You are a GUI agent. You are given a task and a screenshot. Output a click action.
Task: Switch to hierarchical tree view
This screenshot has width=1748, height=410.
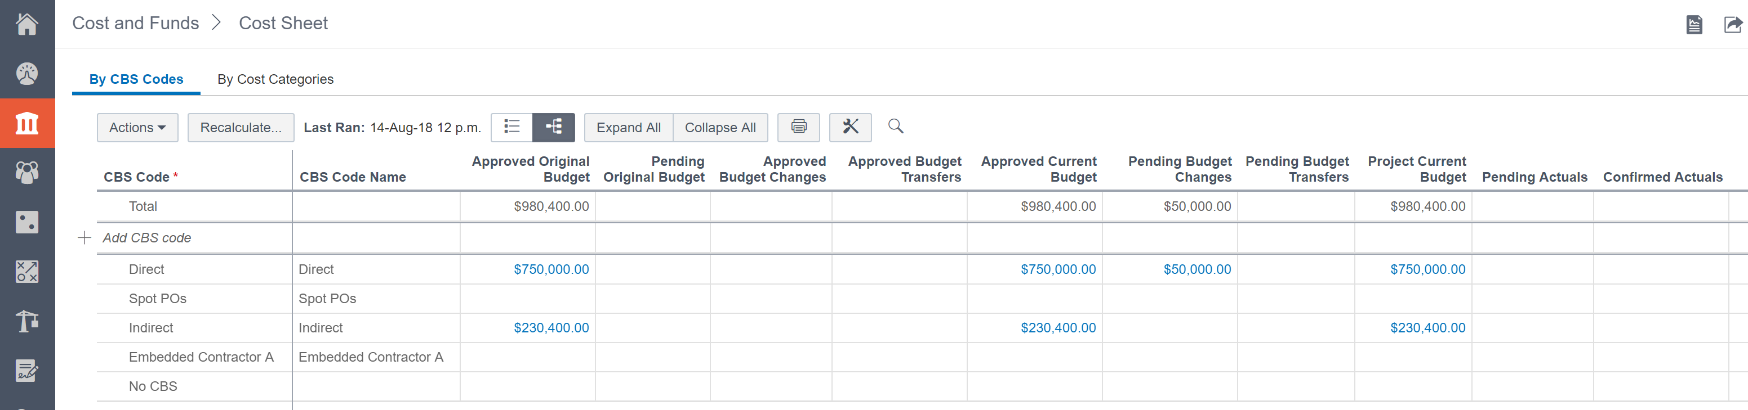pyautogui.click(x=554, y=128)
